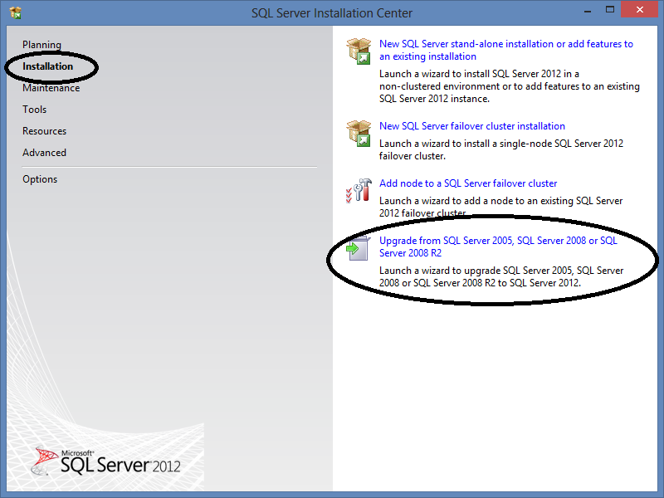Show the Advanced installation options page
This screenshot has width=664, height=498.
(45, 153)
